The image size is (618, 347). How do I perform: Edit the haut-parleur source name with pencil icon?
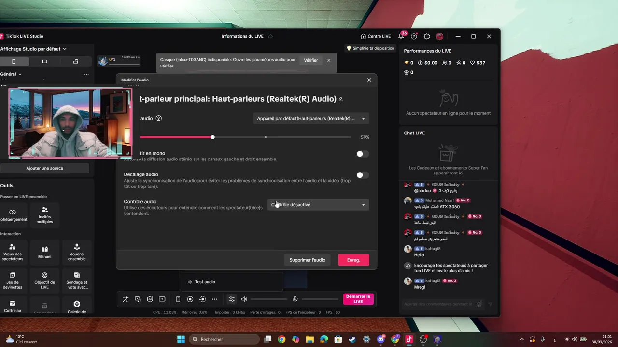coord(341,99)
